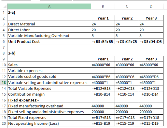The image size is (167, 128).
Task: Select cell =+B15-B19
Action: click(103, 123)
